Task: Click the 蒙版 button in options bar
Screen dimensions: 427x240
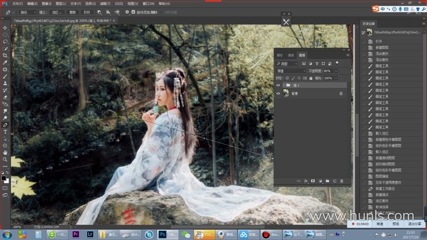Action: pos(73,12)
